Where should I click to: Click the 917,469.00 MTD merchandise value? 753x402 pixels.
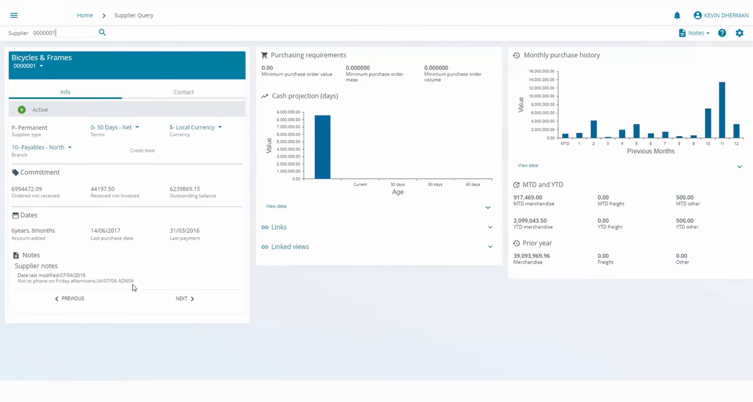click(x=528, y=198)
